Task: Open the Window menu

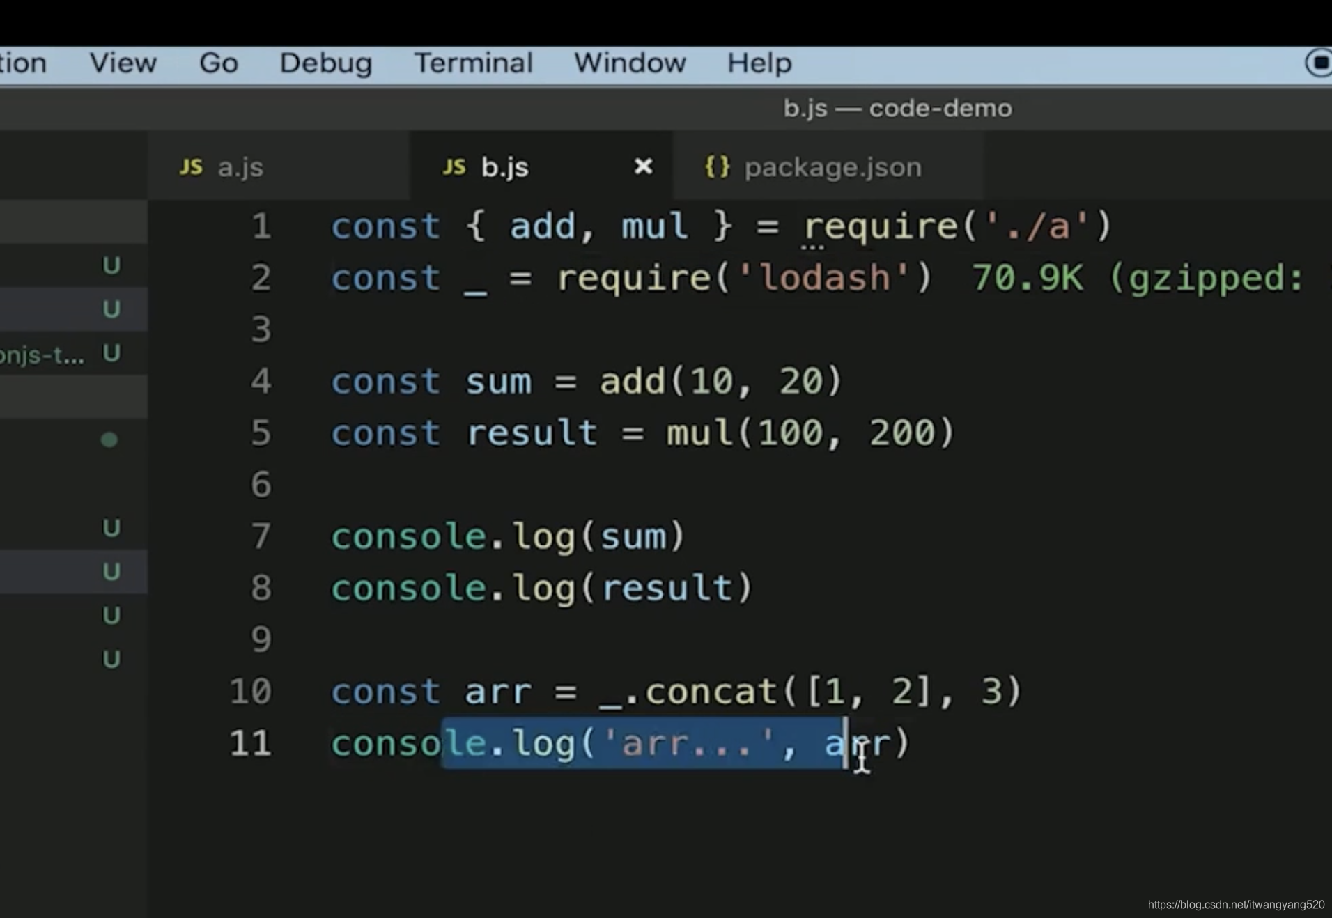Action: click(630, 63)
